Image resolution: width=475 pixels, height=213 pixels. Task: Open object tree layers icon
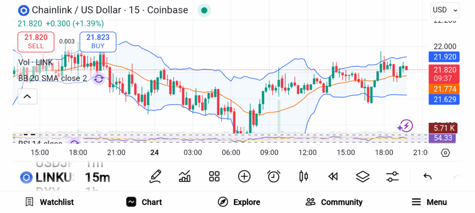tap(362, 176)
